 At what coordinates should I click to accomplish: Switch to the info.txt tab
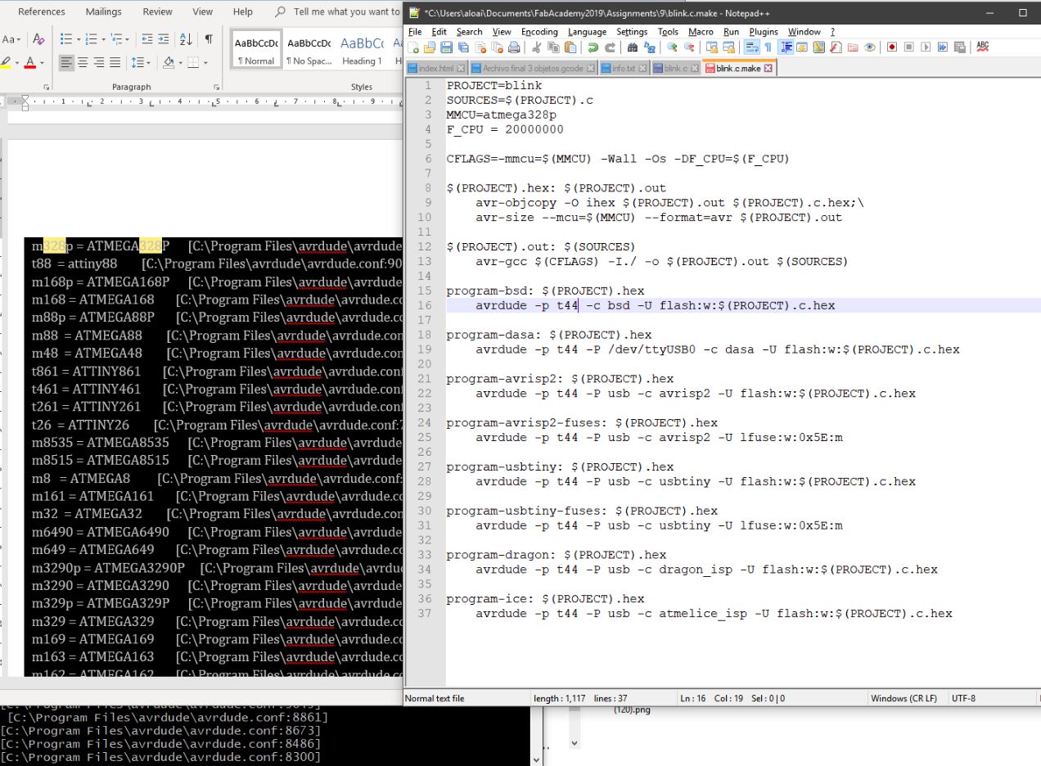[623, 69]
